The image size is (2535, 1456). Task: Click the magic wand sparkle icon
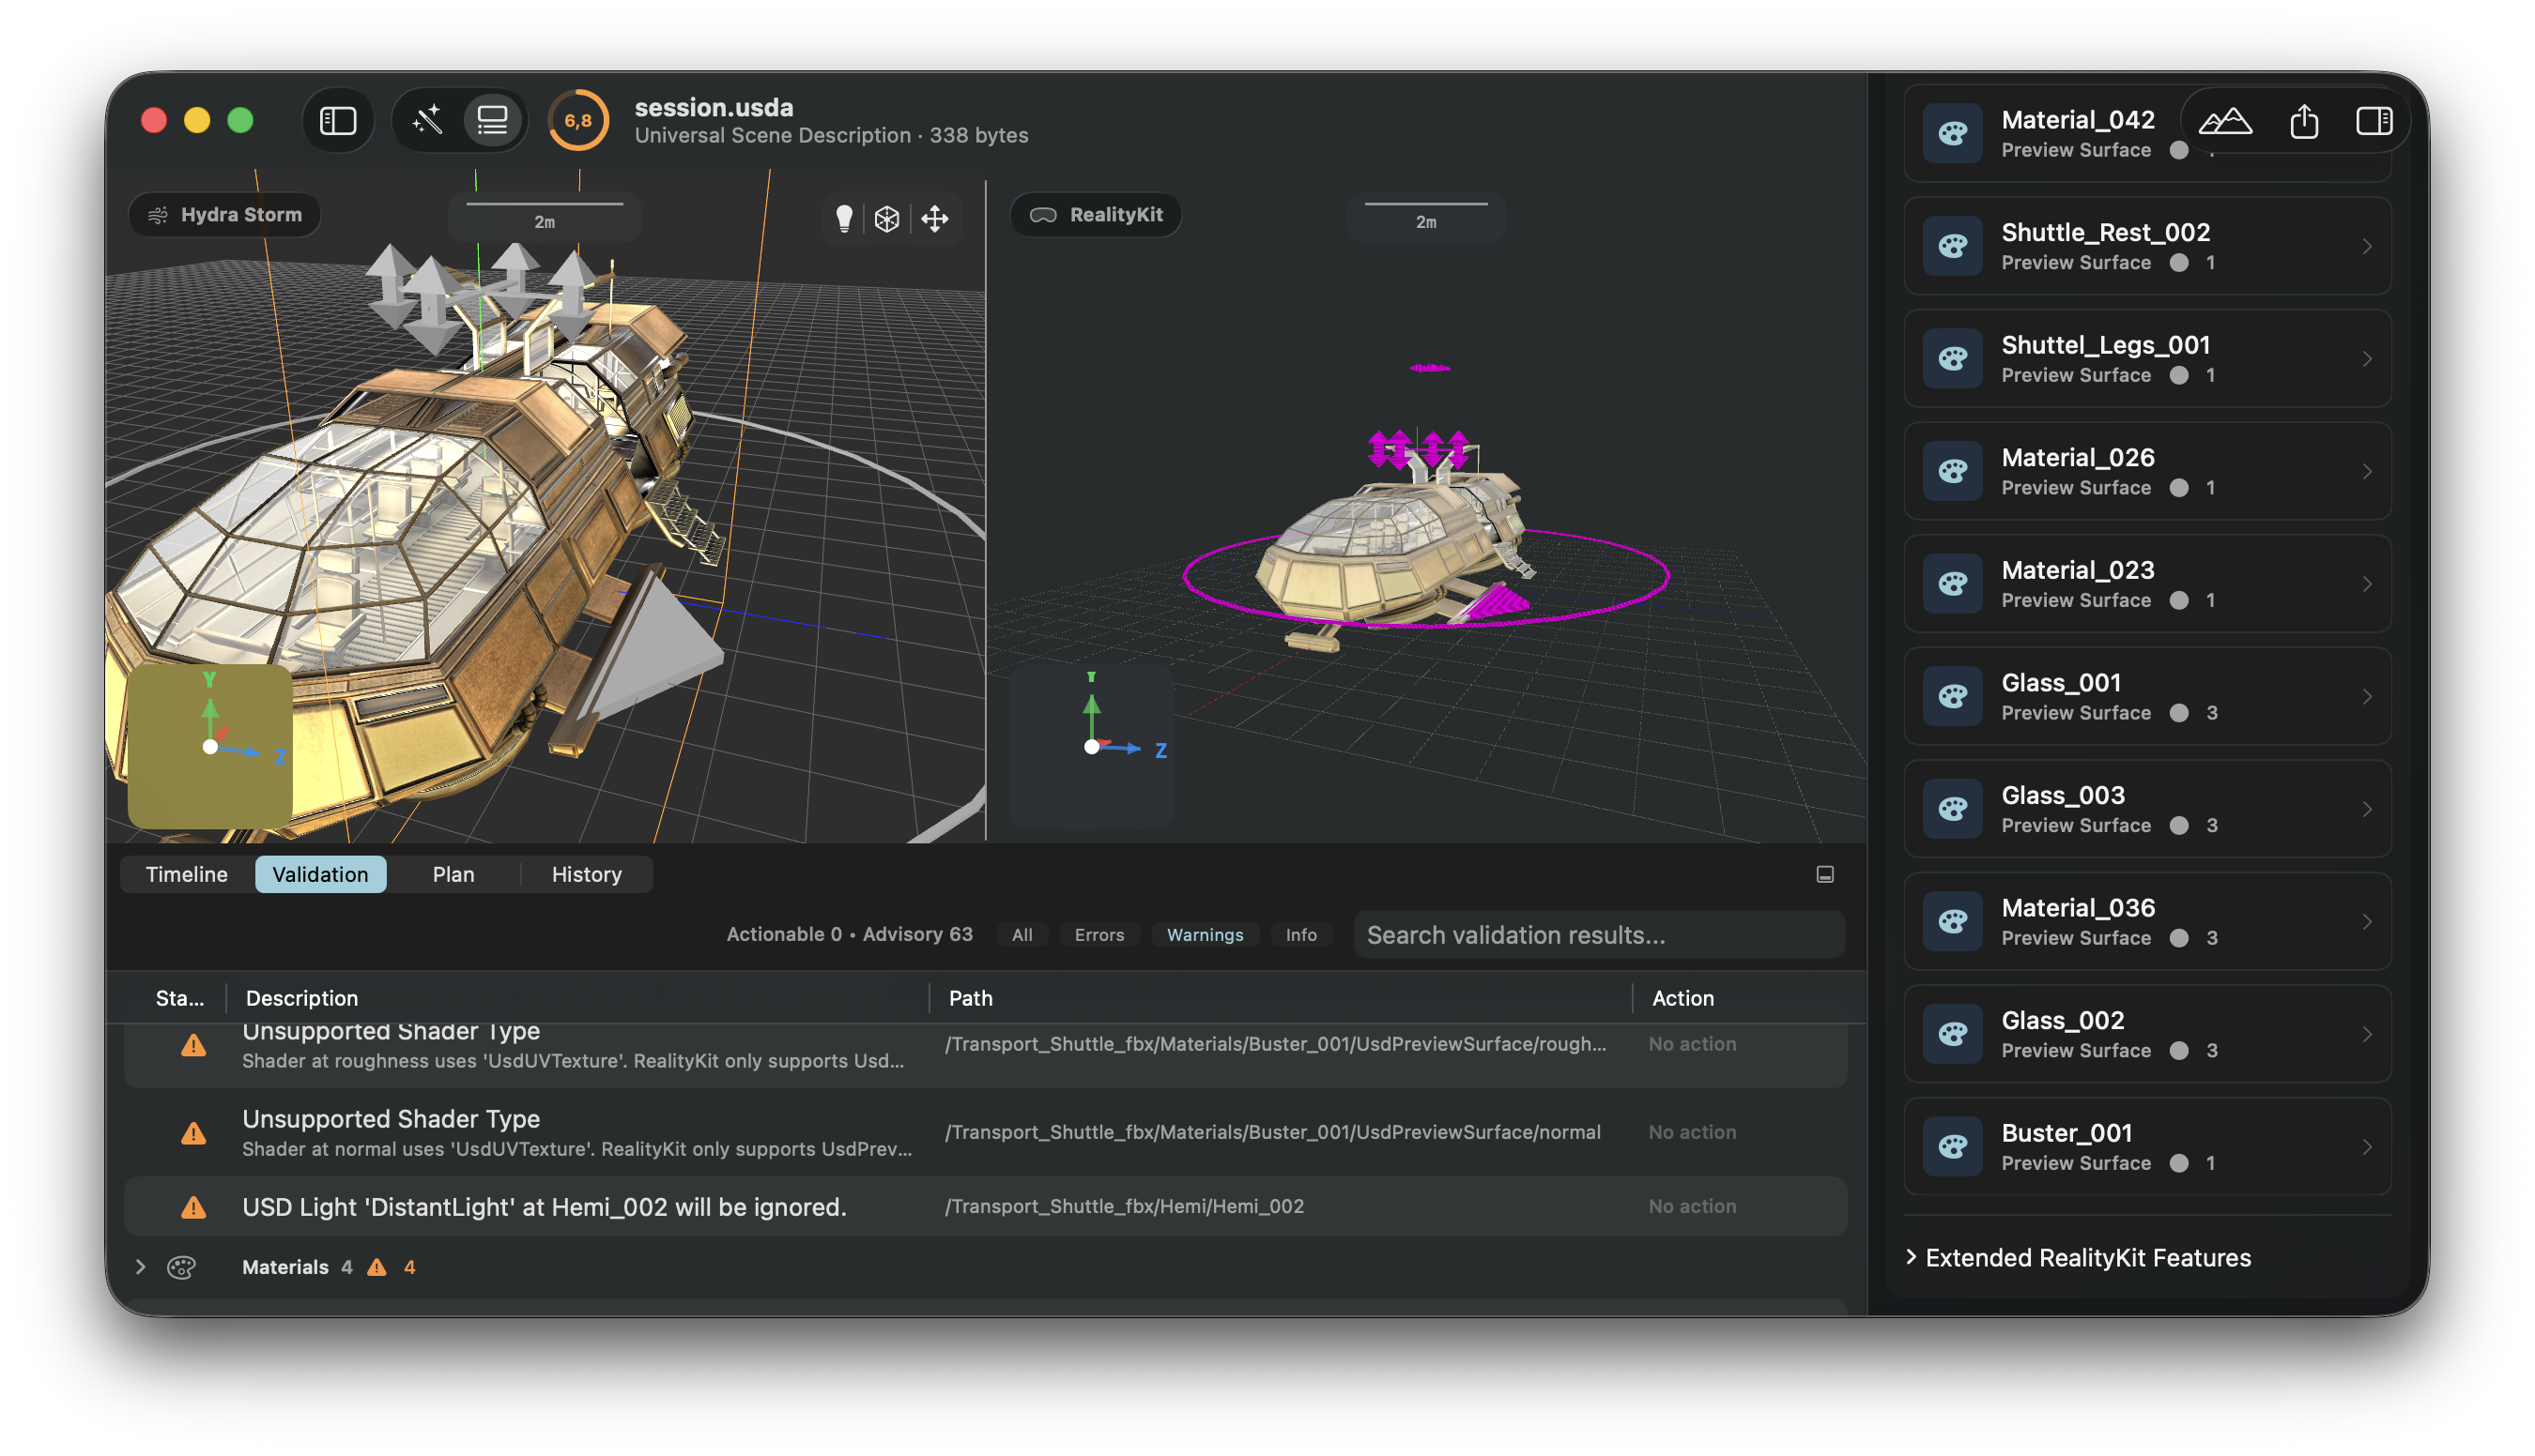[x=427, y=121]
